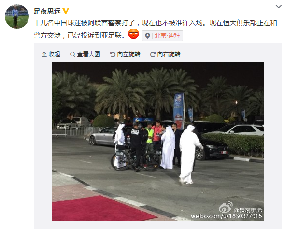Click the 足夜思远 profile avatar
This screenshot has width=284, height=229.
pos(17,16)
